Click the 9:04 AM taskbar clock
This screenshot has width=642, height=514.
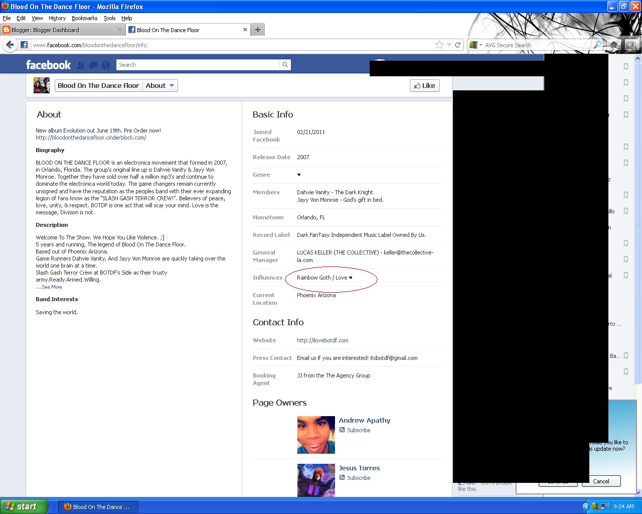click(623, 506)
